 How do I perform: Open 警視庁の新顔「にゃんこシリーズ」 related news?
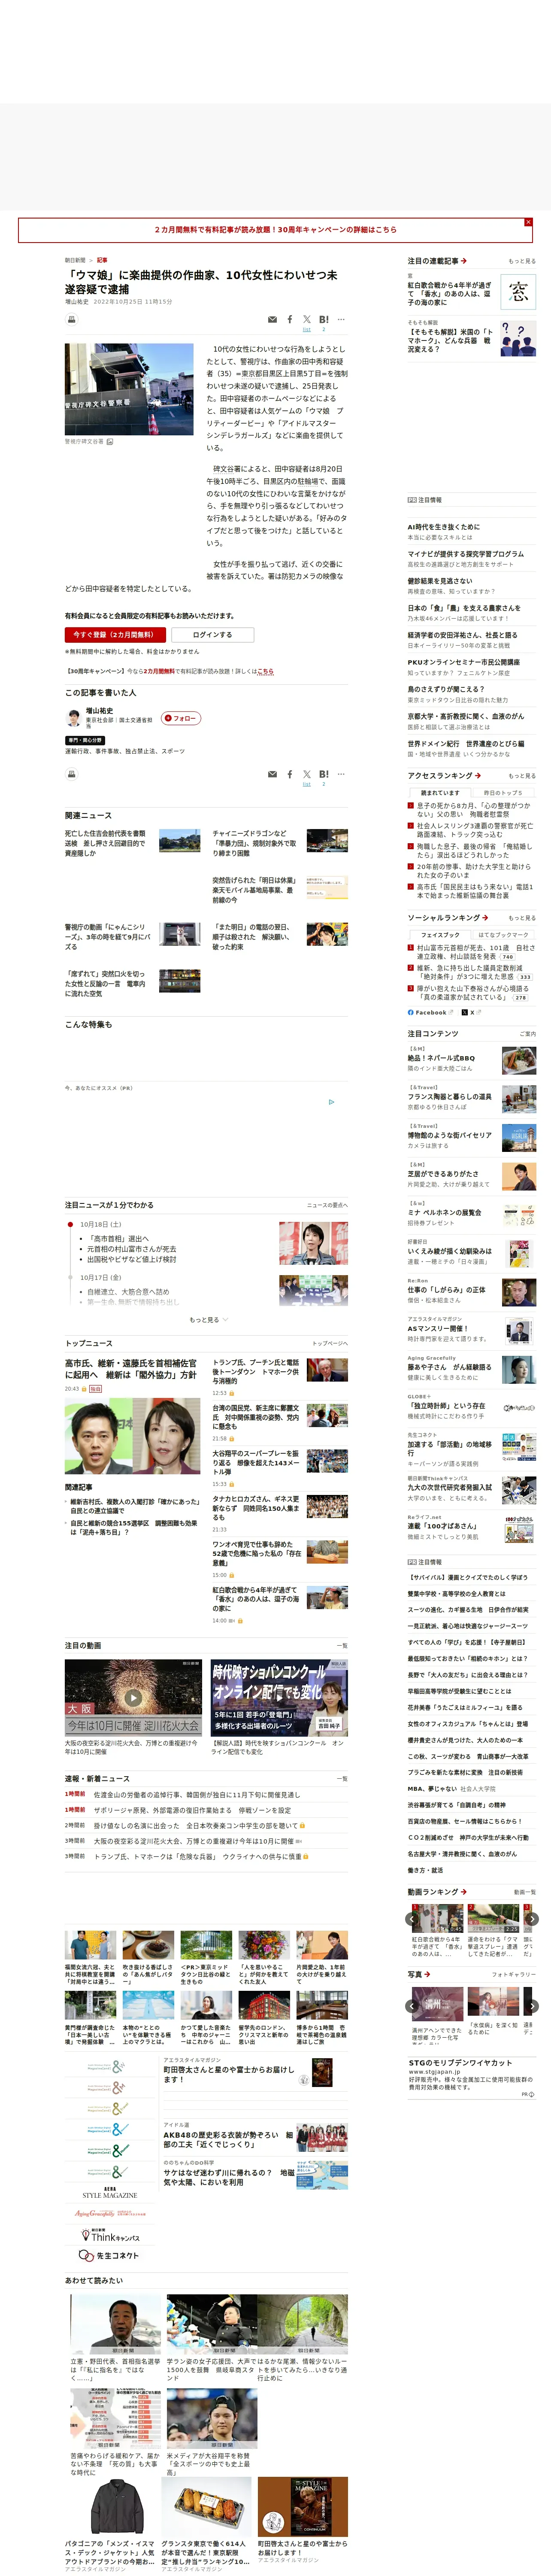point(108,937)
